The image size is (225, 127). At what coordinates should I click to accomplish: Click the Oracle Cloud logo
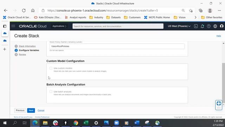click(33, 26)
